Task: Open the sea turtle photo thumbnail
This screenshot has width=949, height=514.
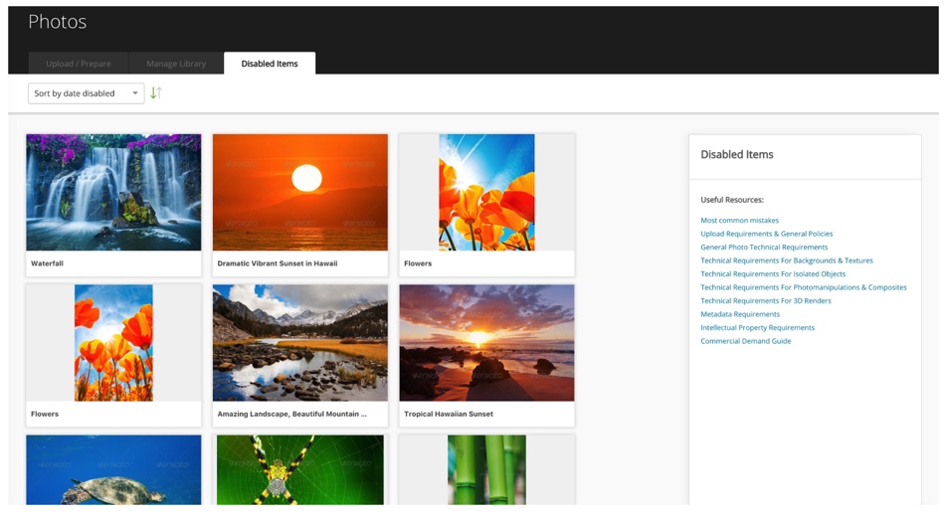Action: point(113,470)
